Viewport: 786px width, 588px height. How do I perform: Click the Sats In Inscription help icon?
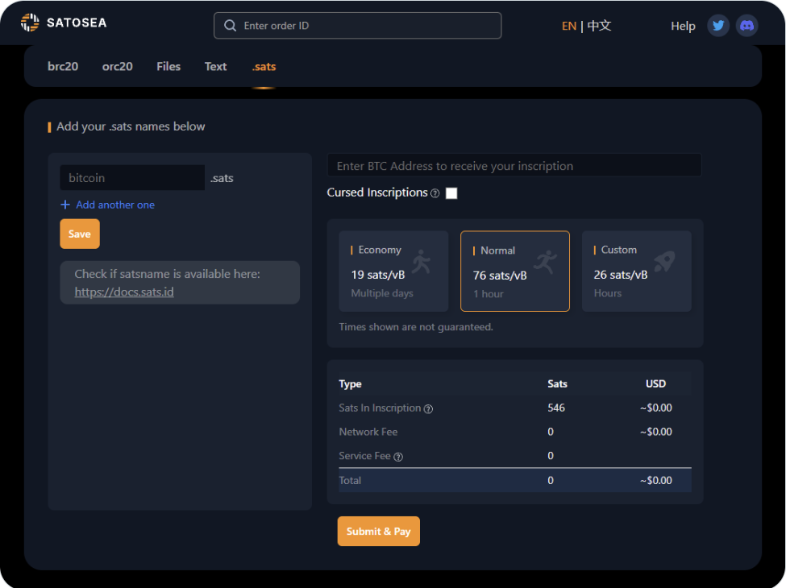428,408
